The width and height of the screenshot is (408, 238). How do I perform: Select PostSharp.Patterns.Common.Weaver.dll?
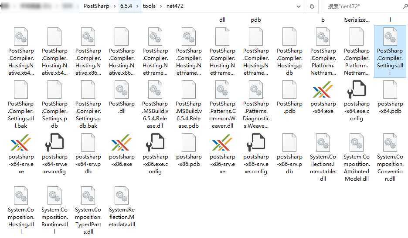(222, 105)
